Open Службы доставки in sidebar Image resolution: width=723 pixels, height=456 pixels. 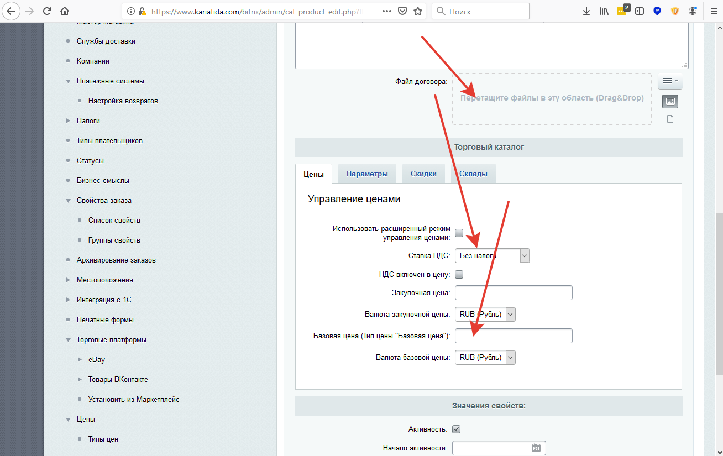[x=106, y=41]
